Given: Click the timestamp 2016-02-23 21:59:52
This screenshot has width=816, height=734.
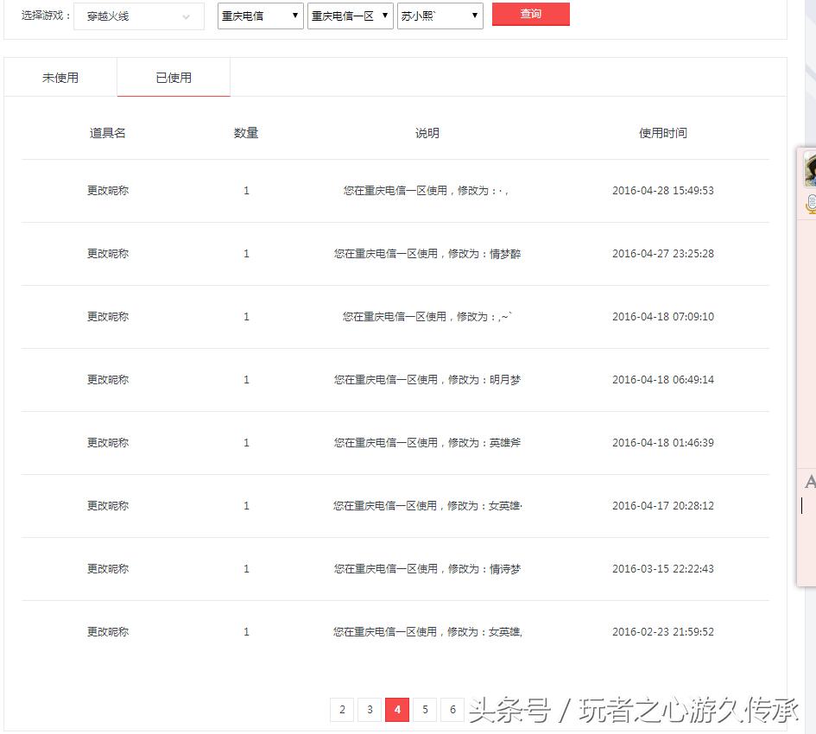Looking at the screenshot, I should (x=662, y=632).
